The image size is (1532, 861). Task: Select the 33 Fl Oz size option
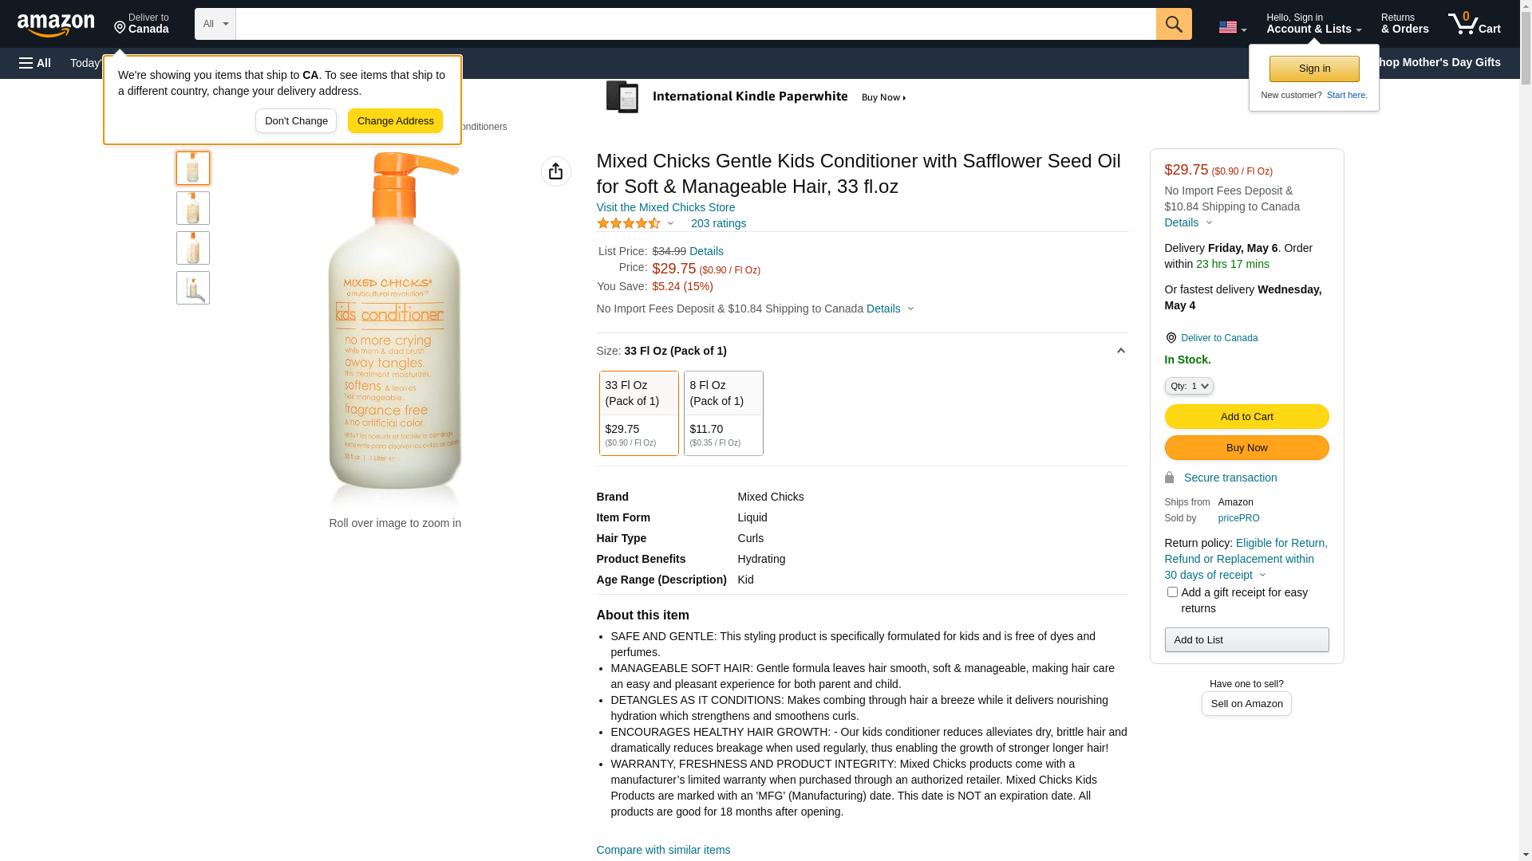click(638, 413)
